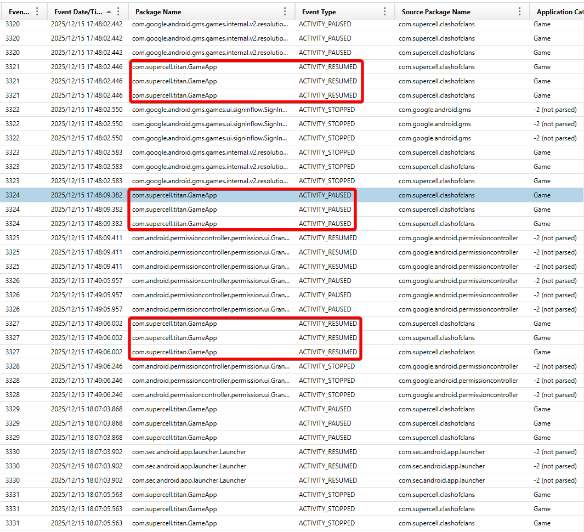Select the first row with event ID 3323
The height and width of the screenshot is (532, 584).
tap(292, 152)
